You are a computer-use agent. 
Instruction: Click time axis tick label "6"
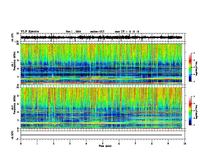click(119, 144)
